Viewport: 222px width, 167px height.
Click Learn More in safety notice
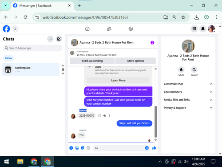(118, 80)
